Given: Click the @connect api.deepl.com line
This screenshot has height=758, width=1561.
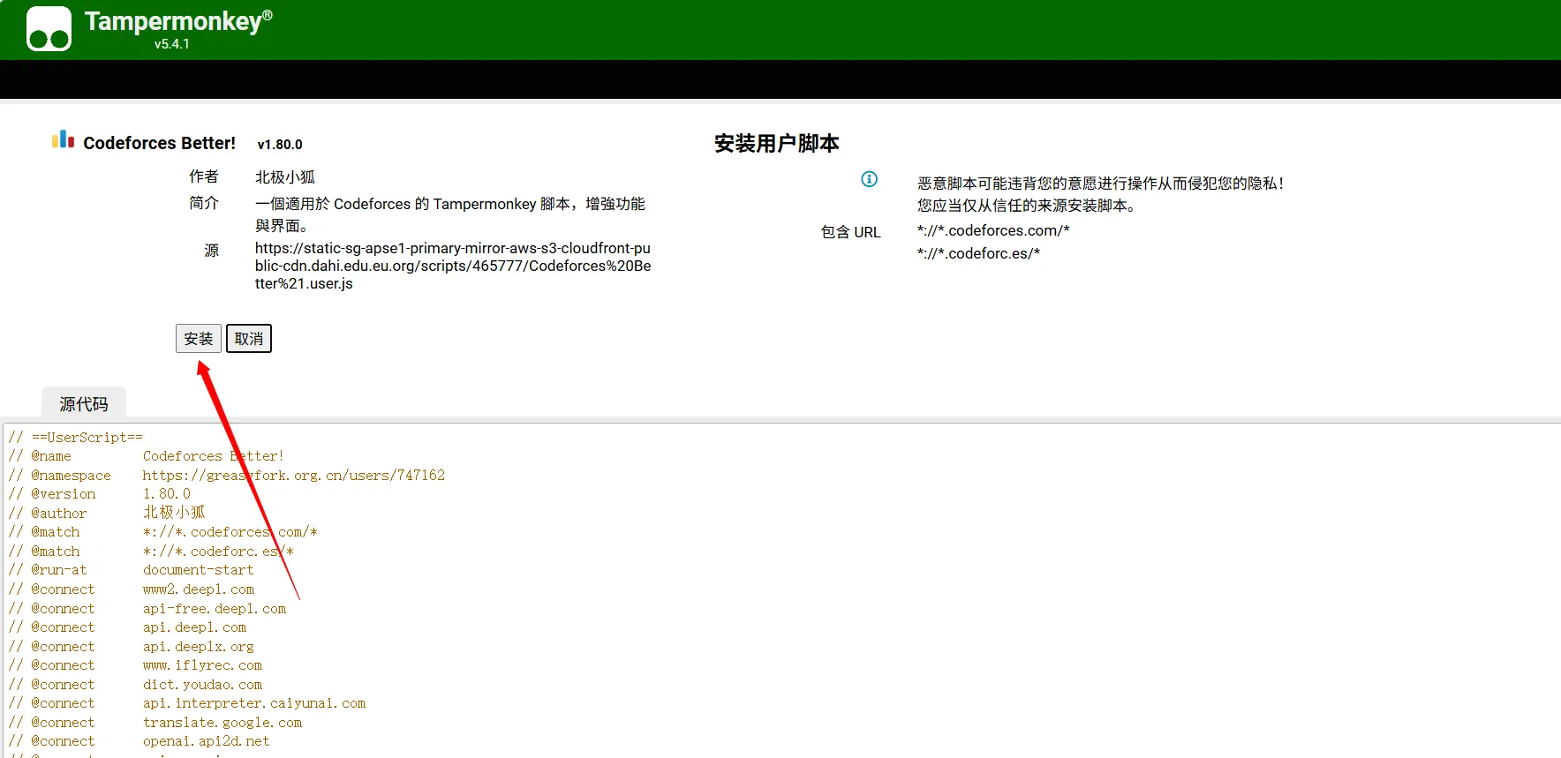Looking at the screenshot, I should 128,627.
